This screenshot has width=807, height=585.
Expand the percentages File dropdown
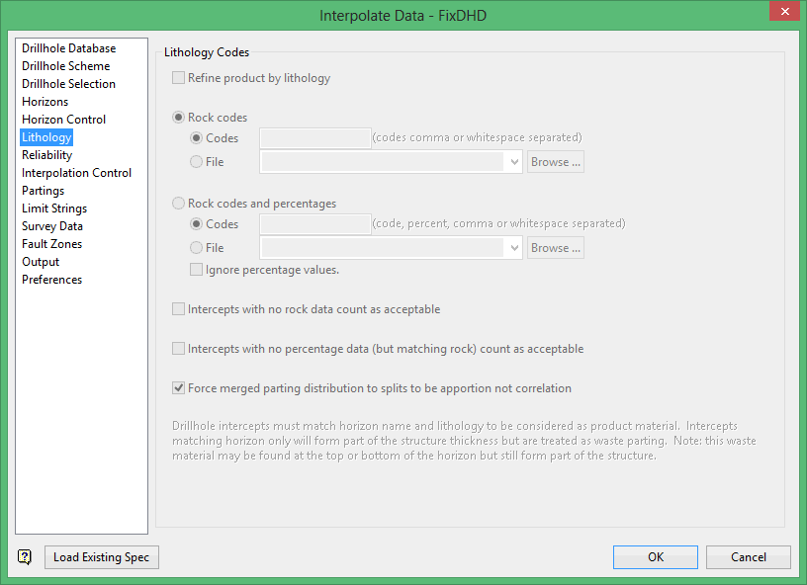point(514,248)
